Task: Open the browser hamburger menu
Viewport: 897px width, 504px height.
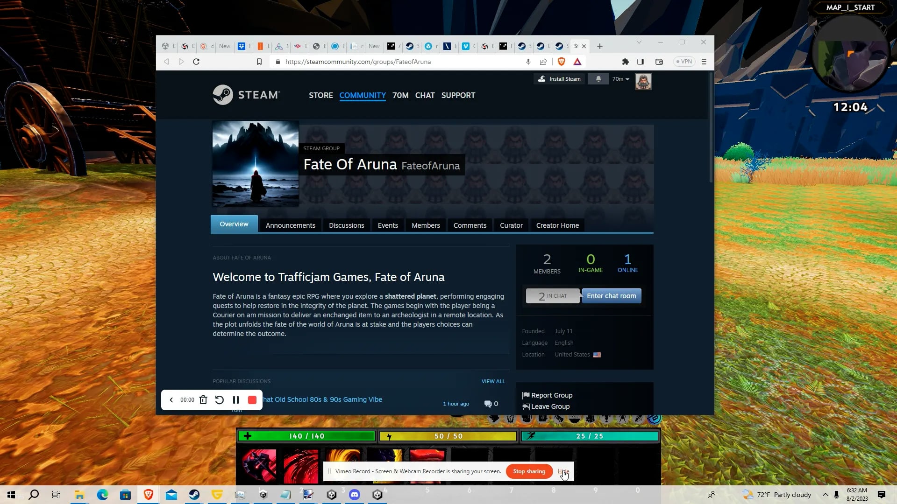Action: pyautogui.click(x=704, y=61)
